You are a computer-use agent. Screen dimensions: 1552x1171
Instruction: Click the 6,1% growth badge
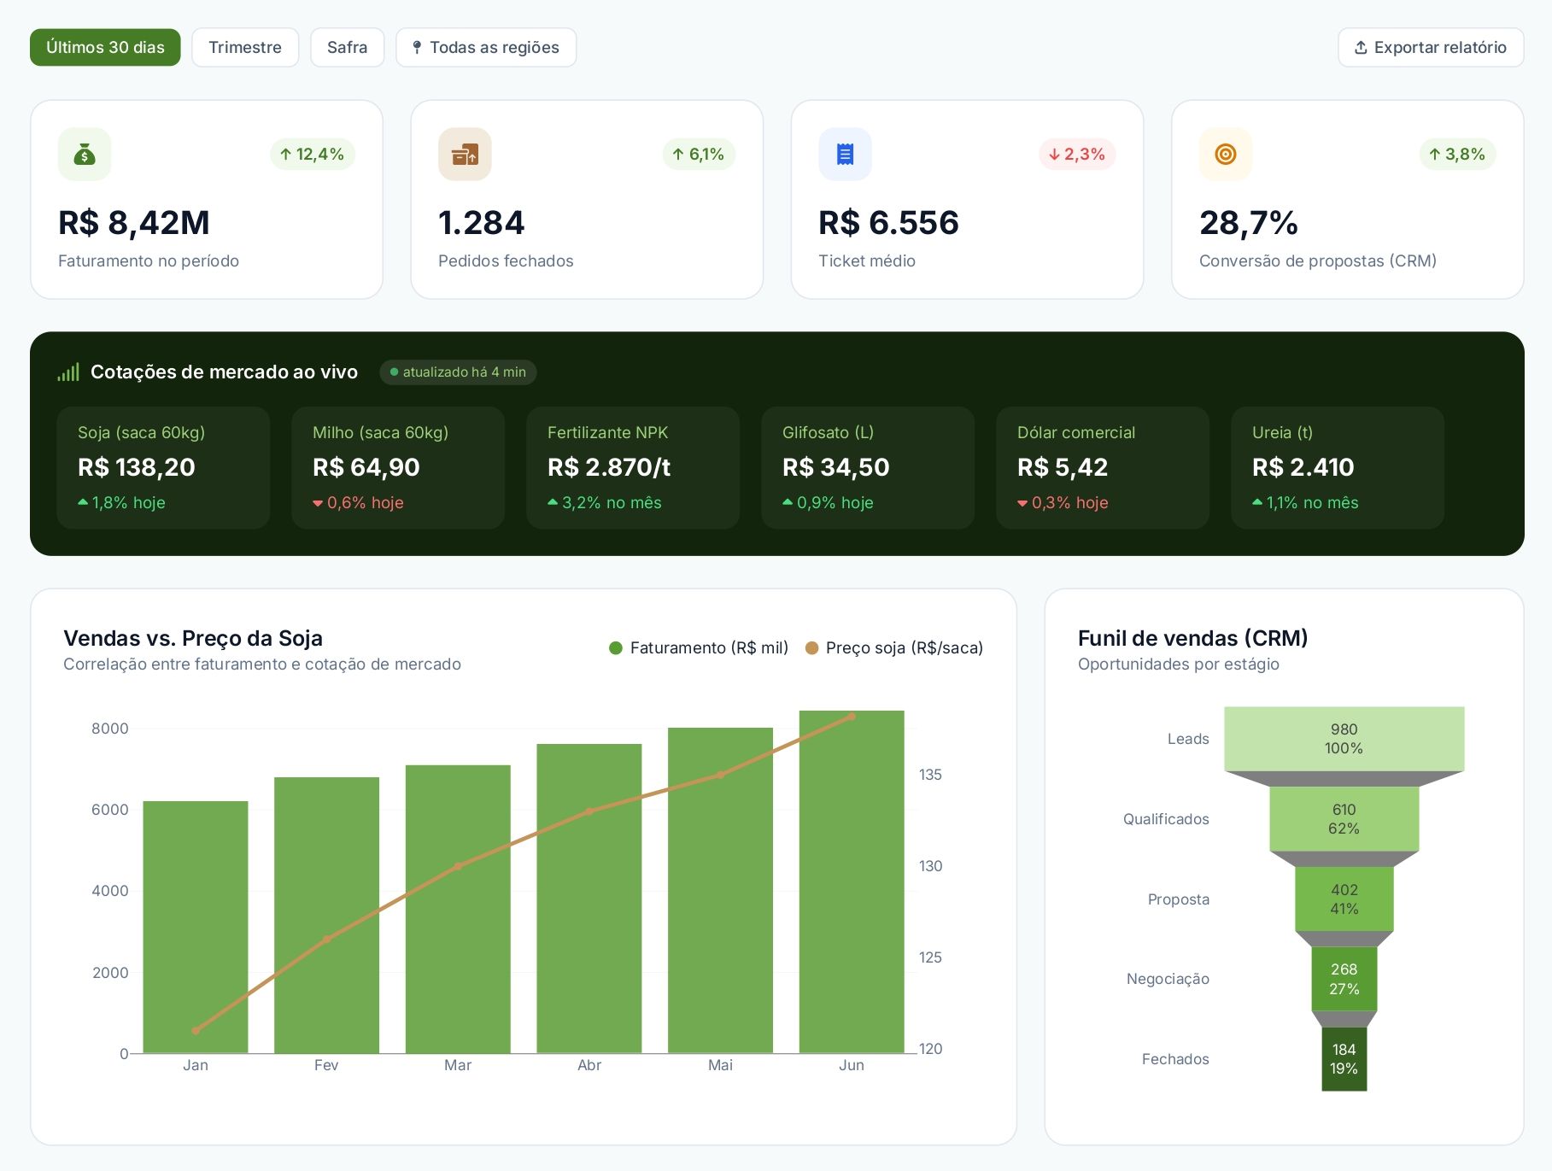(x=699, y=155)
